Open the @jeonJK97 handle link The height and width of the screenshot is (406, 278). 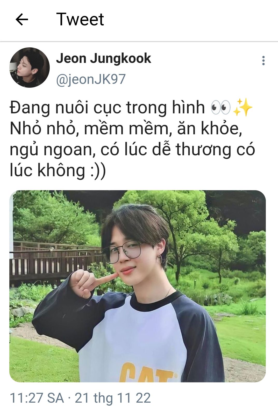tap(91, 79)
